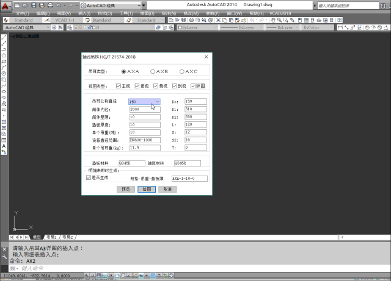Viewport: 391px width, 281px height.
Task: Open the 吊耳公称直径 dropdown
Action: click(x=158, y=101)
